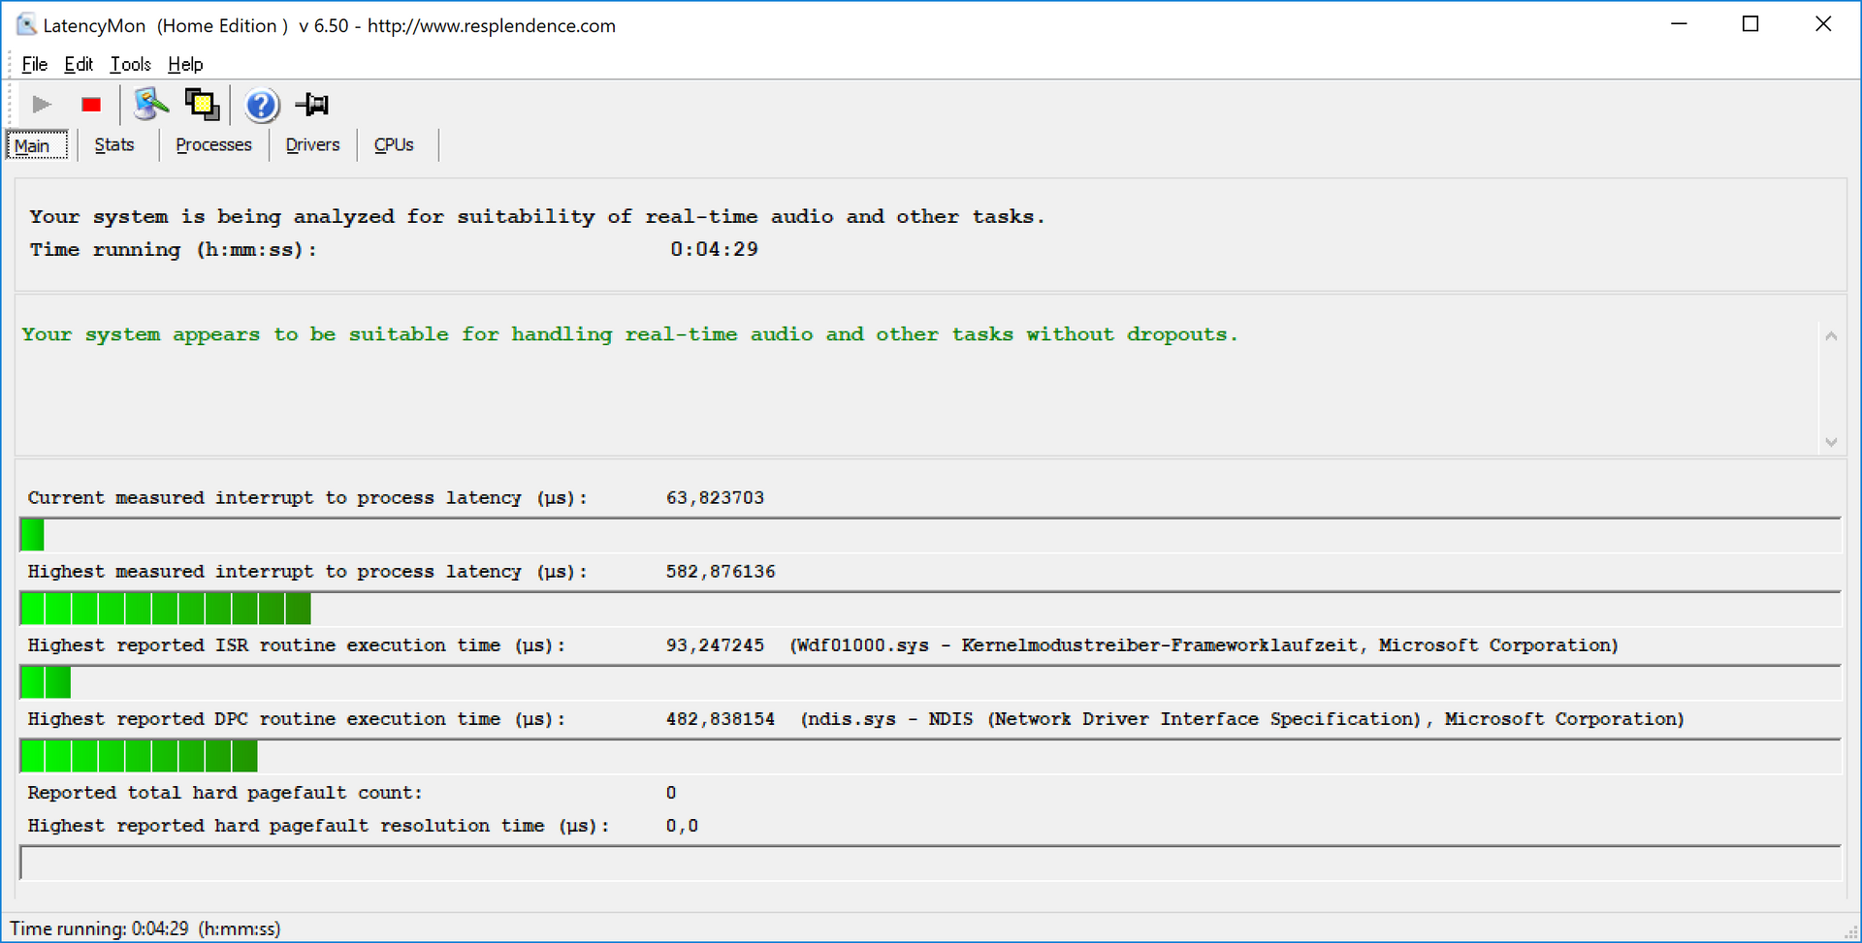Click the grayed-out Start monitoring play button
1862x943 pixels.
(42, 105)
